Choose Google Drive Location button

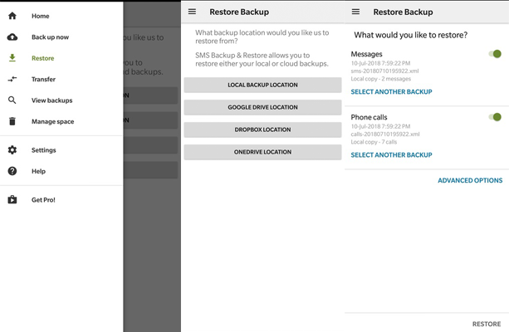(x=262, y=107)
